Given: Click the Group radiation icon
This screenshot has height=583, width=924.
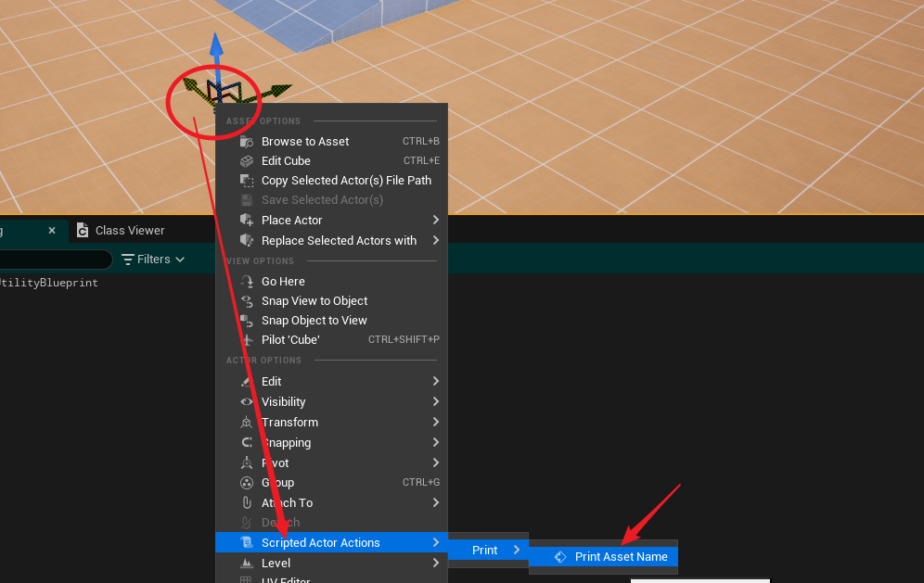Looking at the screenshot, I should [248, 482].
